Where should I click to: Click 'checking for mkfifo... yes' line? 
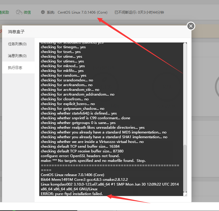[62, 71]
